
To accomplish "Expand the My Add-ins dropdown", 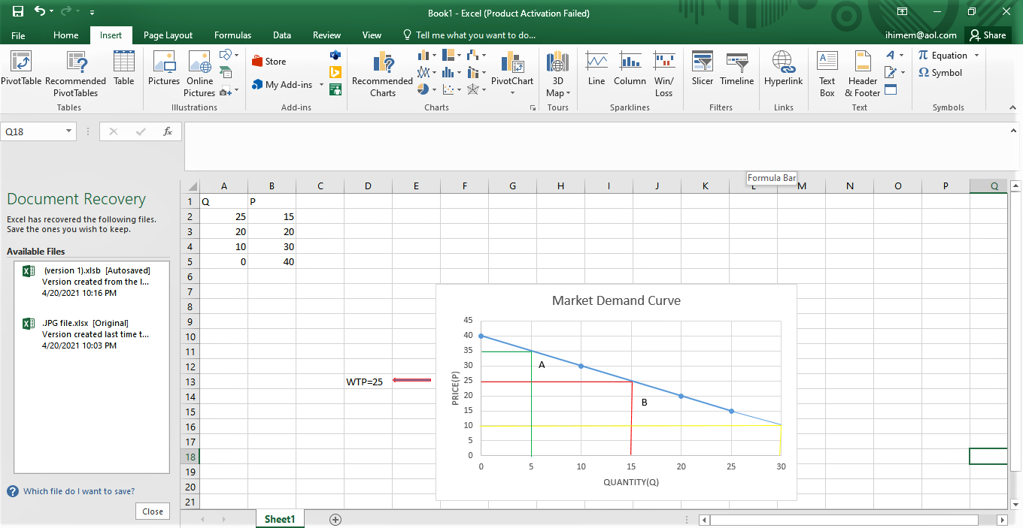I will click(x=321, y=85).
